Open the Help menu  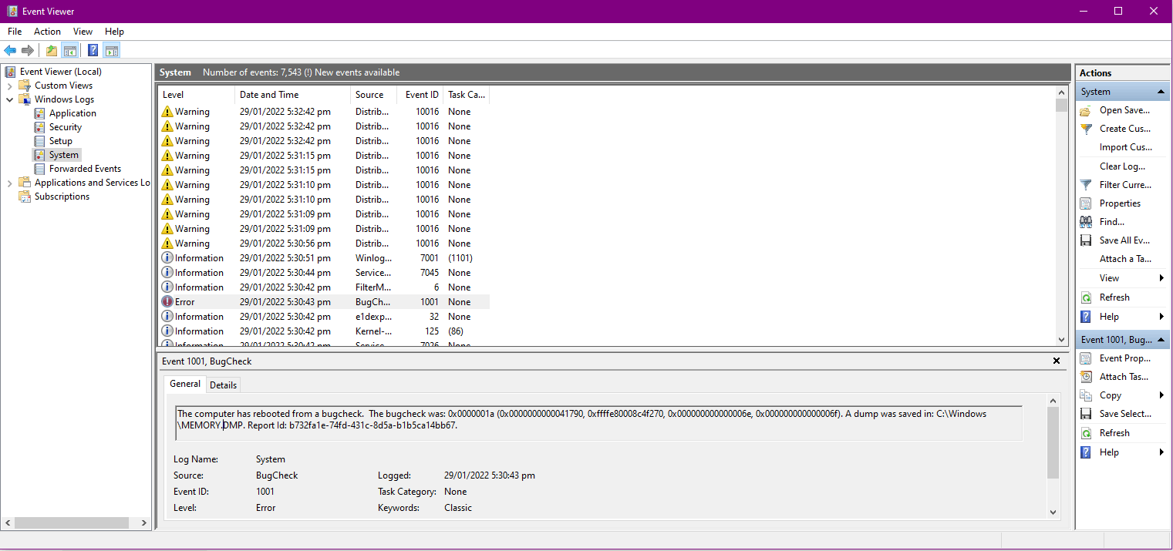click(114, 32)
